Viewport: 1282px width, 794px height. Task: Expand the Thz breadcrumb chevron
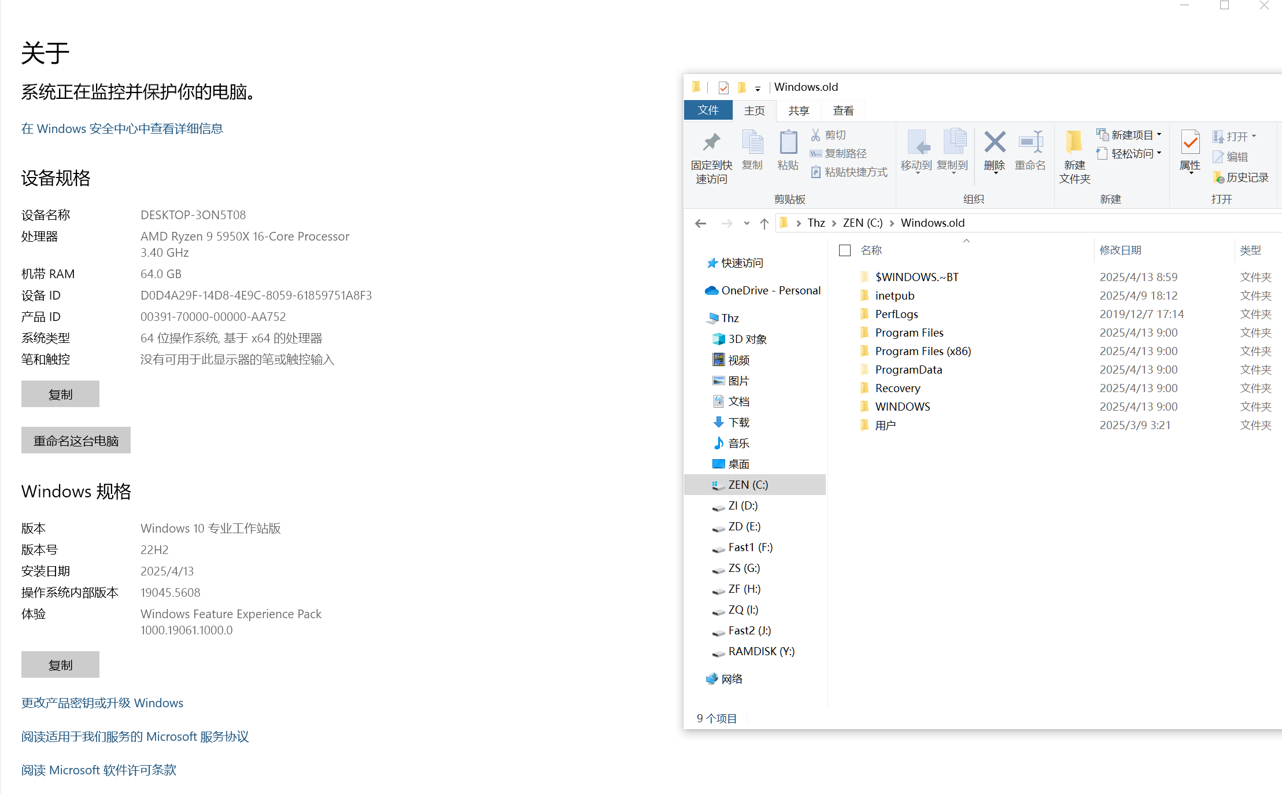pos(834,223)
